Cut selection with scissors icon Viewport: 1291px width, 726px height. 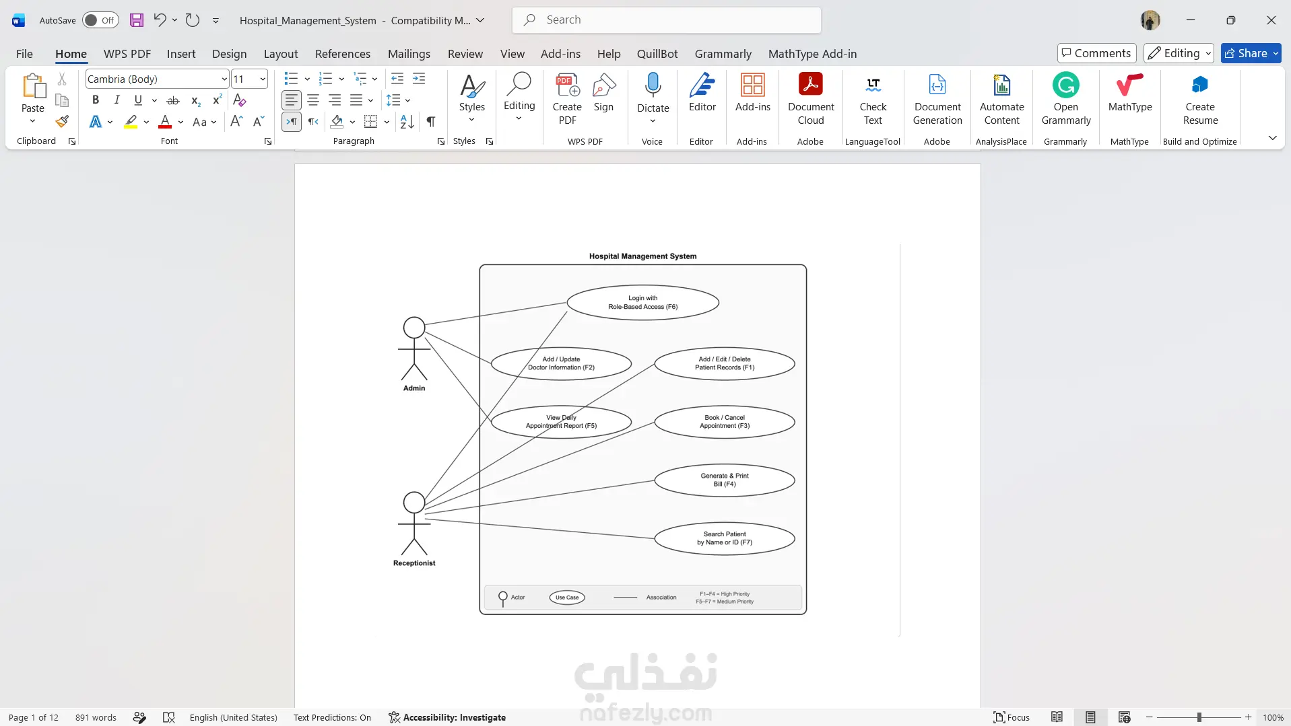click(62, 79)
